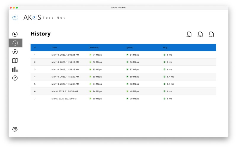The image size is (237, 148).
Task: Open the bar chart statistics icon
Action: click(15, 69)
